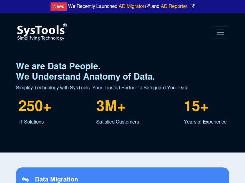Click the 15+ statistic number
The image size is (245, 183).
pos(196,106)
